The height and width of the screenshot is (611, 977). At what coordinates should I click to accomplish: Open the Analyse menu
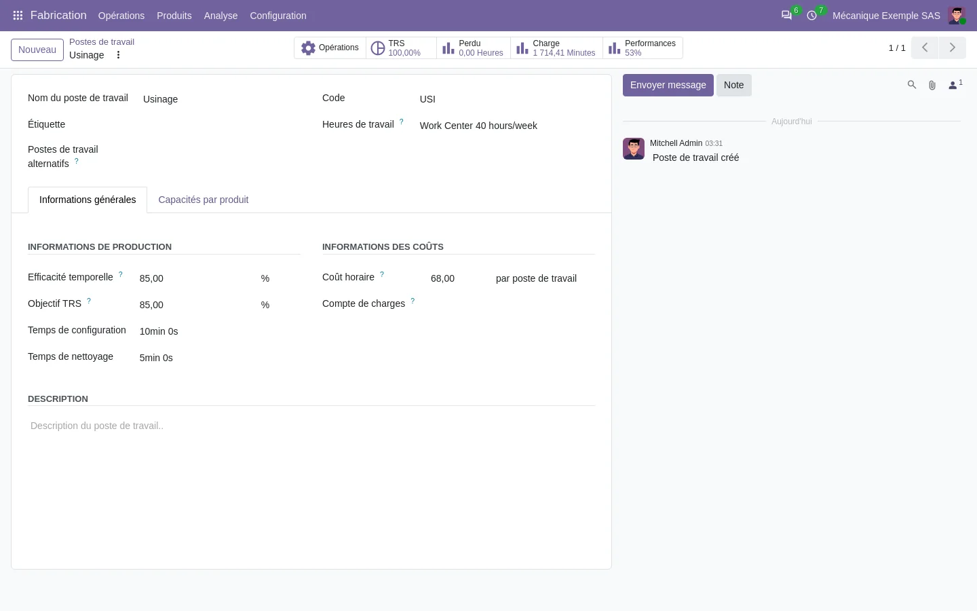tap(221, 16)
